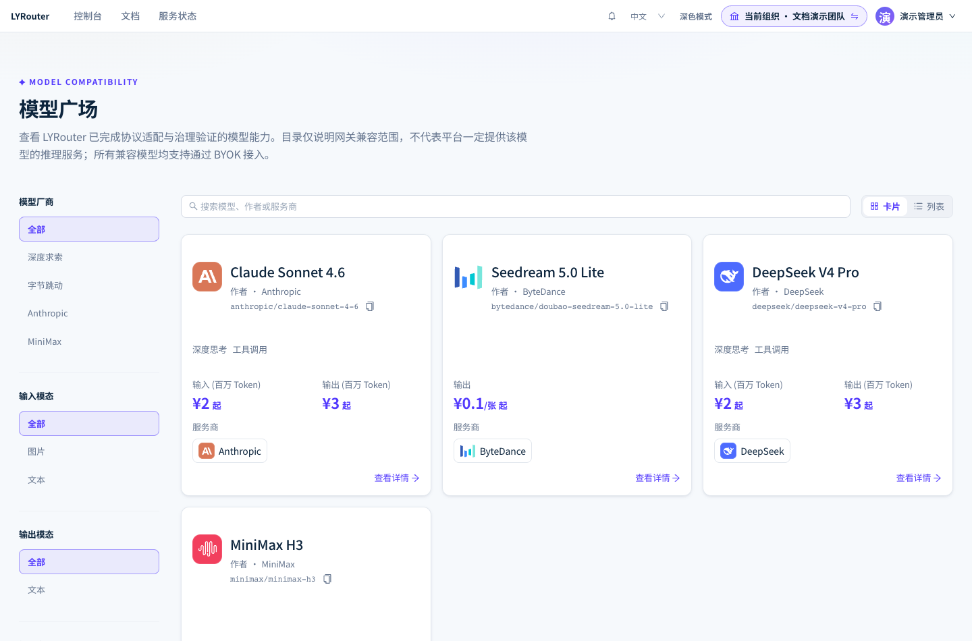
Task: Go to 控制台 in top navigation
Action: (88, 16)
